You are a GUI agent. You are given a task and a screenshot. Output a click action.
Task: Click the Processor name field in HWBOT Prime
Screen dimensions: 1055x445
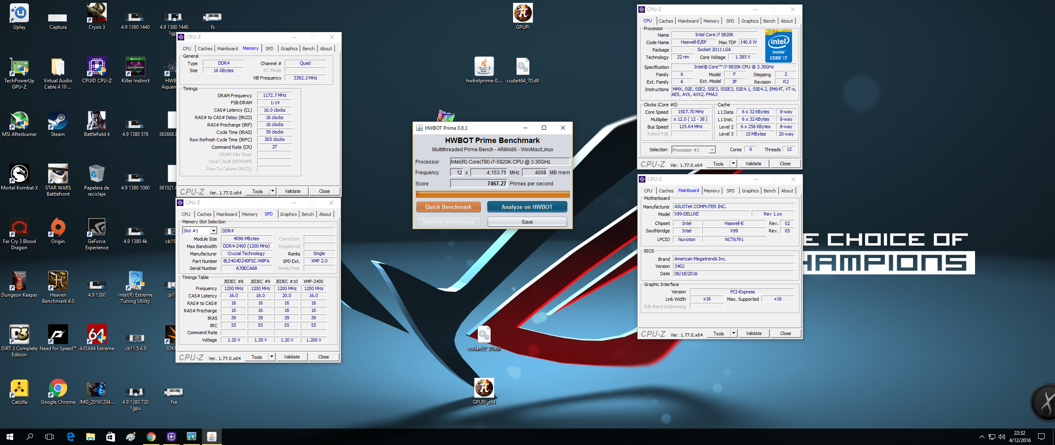click(510, 162)
